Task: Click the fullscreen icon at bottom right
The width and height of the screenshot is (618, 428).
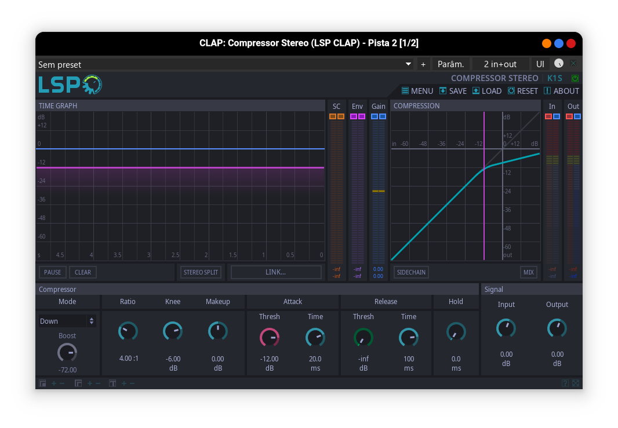Action: [575, 383]
